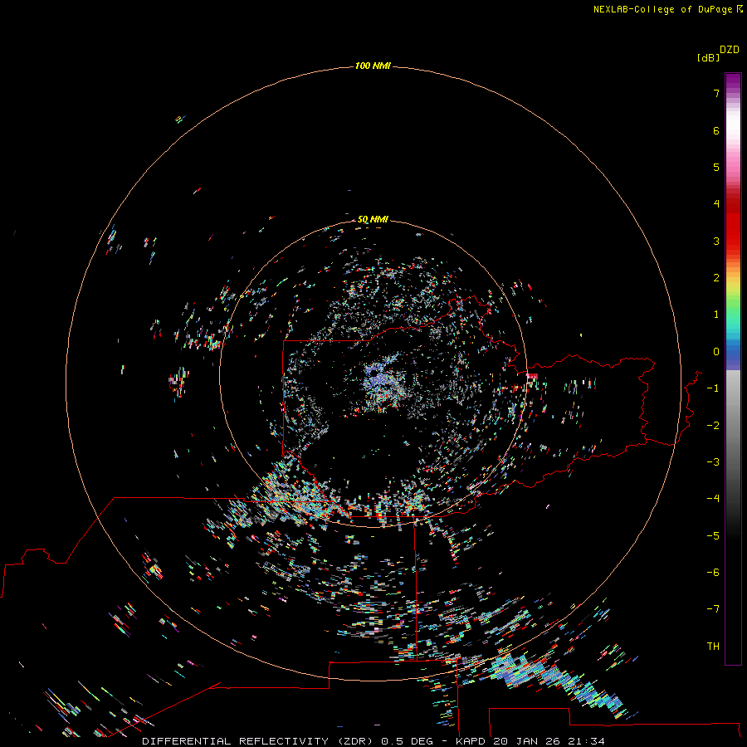Click the 0.5 DEG elevation text
Screen dimensions: 747x747
click(407, 741)
